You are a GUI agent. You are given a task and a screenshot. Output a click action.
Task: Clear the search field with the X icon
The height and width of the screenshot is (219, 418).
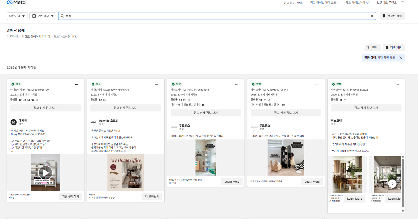372,16
